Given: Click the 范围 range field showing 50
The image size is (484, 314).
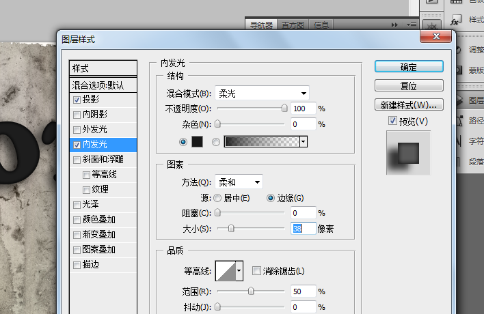Looking at the screenshot, I should click(304, 291).
